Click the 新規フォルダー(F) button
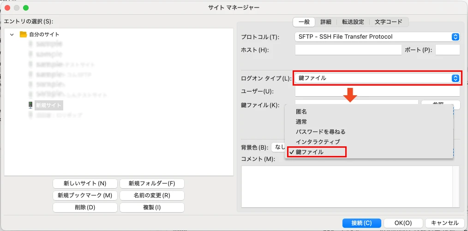This screenshot has height=231, width=468. [x=152, y=184]
